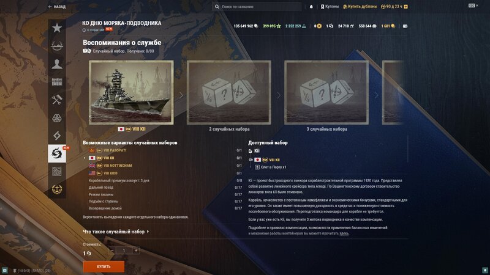Open the active submariner event sidebar tab
Screen dimensions: 490x275
(57, 153)
